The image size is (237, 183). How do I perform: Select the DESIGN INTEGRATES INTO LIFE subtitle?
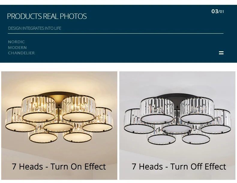pos(34,28)
